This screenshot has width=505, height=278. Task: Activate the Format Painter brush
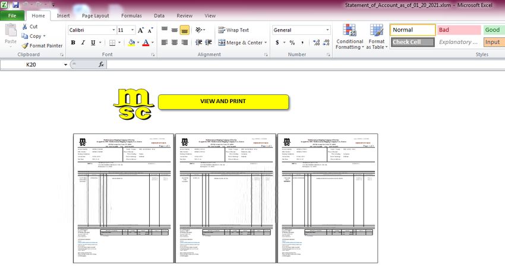pos(25,46)
